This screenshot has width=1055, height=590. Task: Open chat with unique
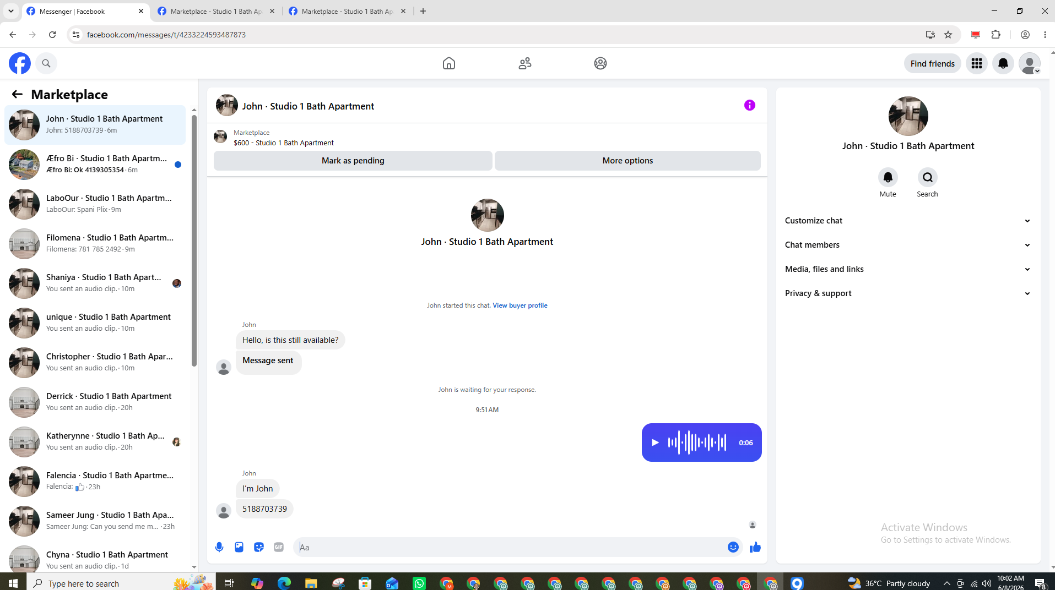pyautogui.click(x=95, y=323)
